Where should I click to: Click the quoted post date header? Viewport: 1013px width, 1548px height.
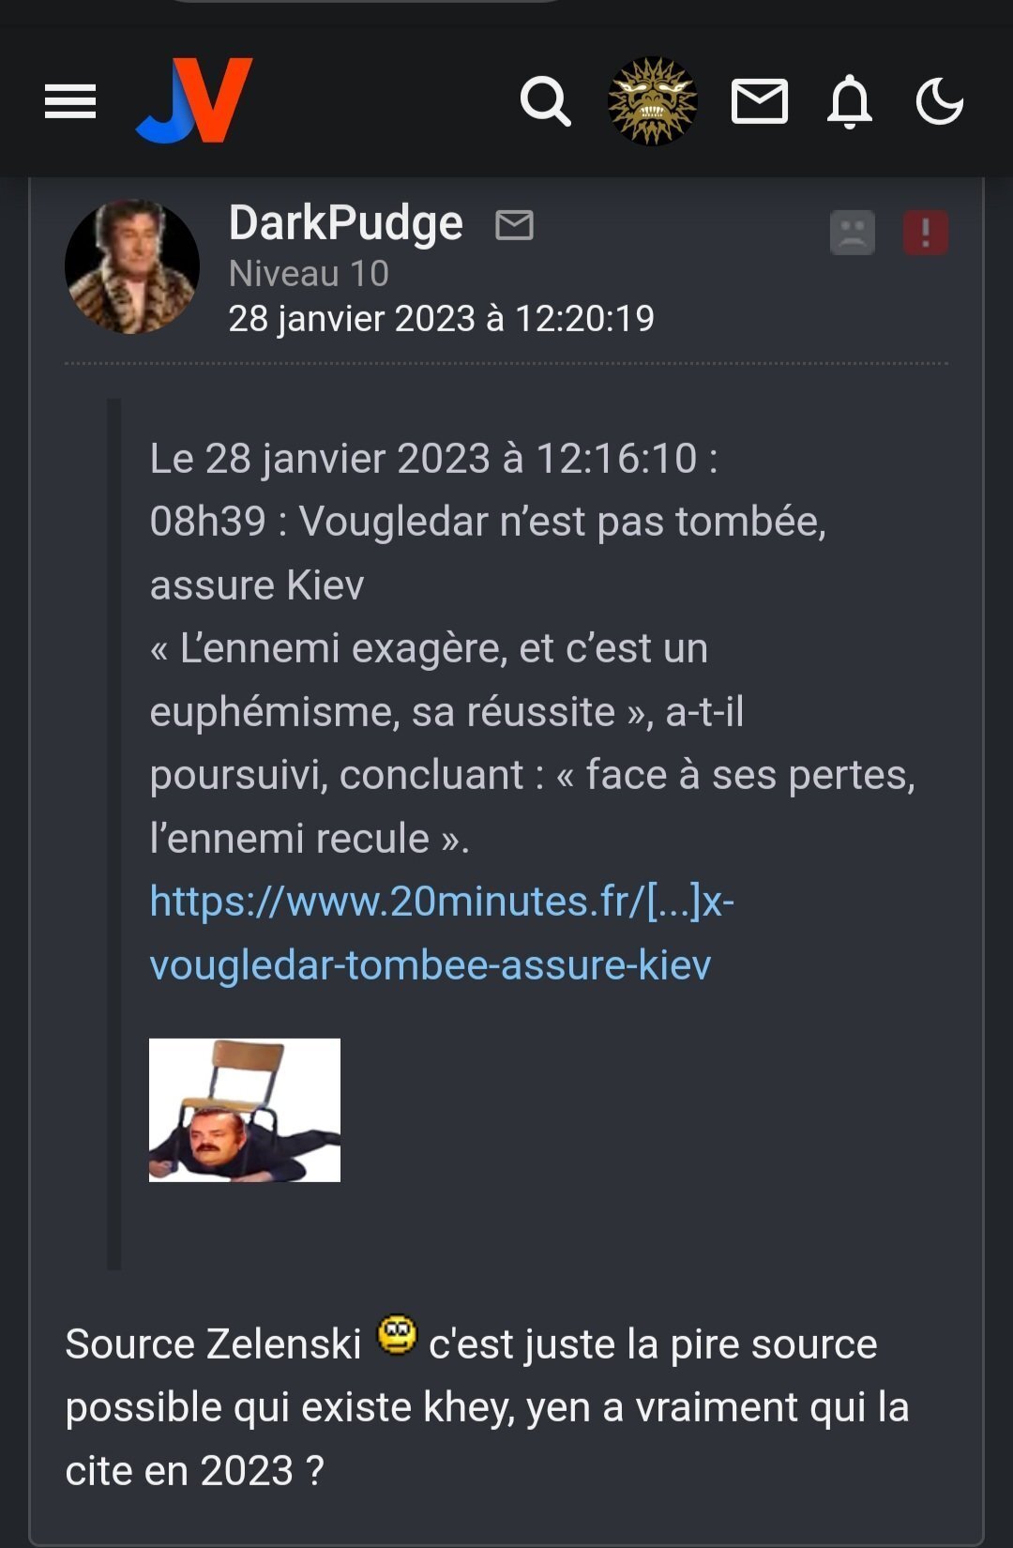tap(433, 459)
